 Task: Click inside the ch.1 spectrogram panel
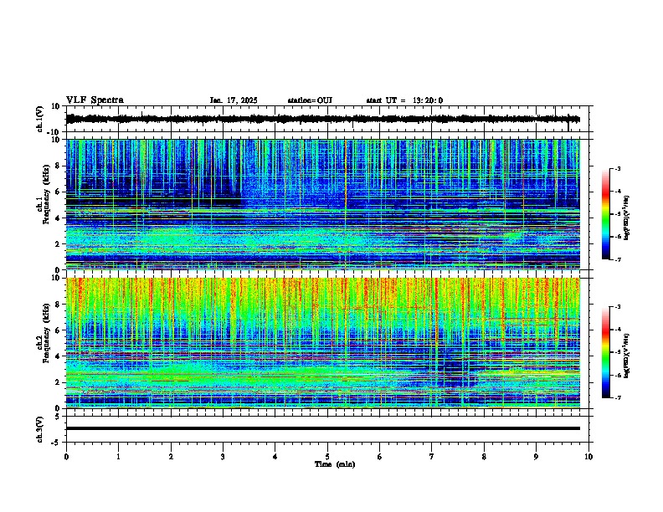click(322, 204)
